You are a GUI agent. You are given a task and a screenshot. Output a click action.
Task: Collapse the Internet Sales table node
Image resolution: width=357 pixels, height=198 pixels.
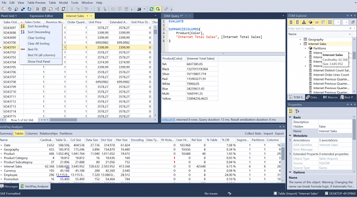300,44
